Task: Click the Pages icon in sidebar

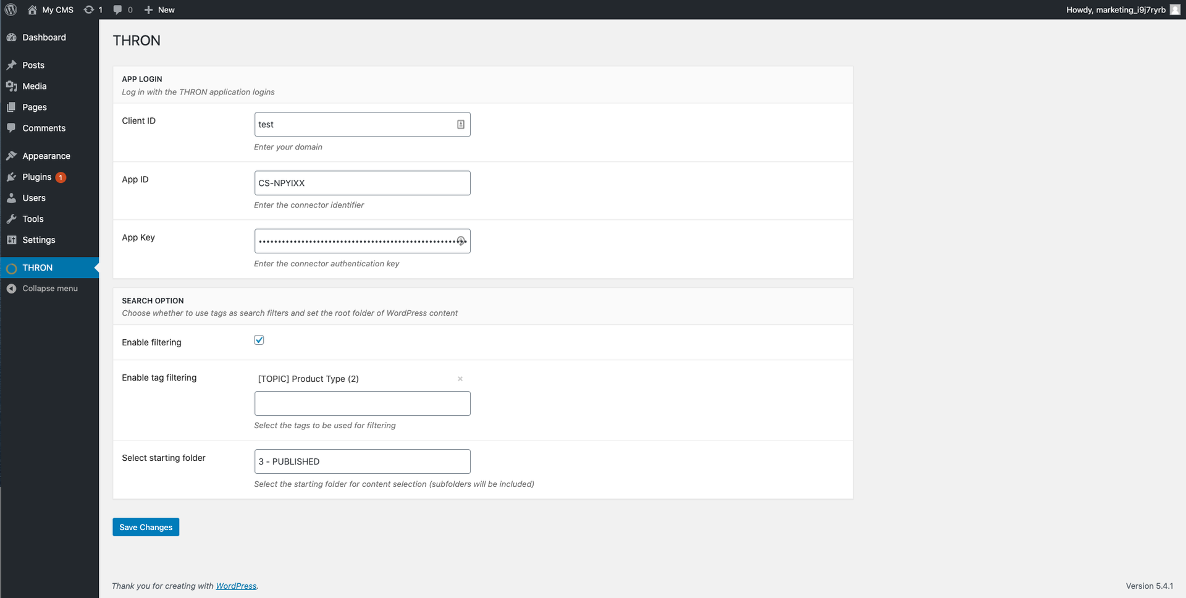Action: click(x=11, y=107)
